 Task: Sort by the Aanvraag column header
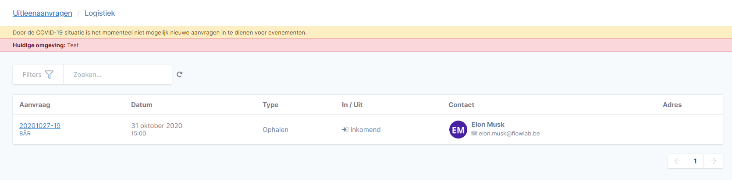[35, 105]
